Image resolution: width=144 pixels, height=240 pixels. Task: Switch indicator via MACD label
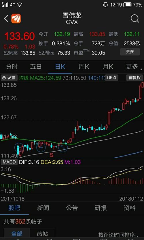coord(9,162)
